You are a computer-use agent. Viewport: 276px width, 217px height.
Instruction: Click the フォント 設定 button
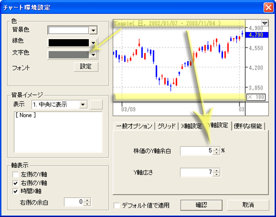pyautogui.click(x=86, y=67)
